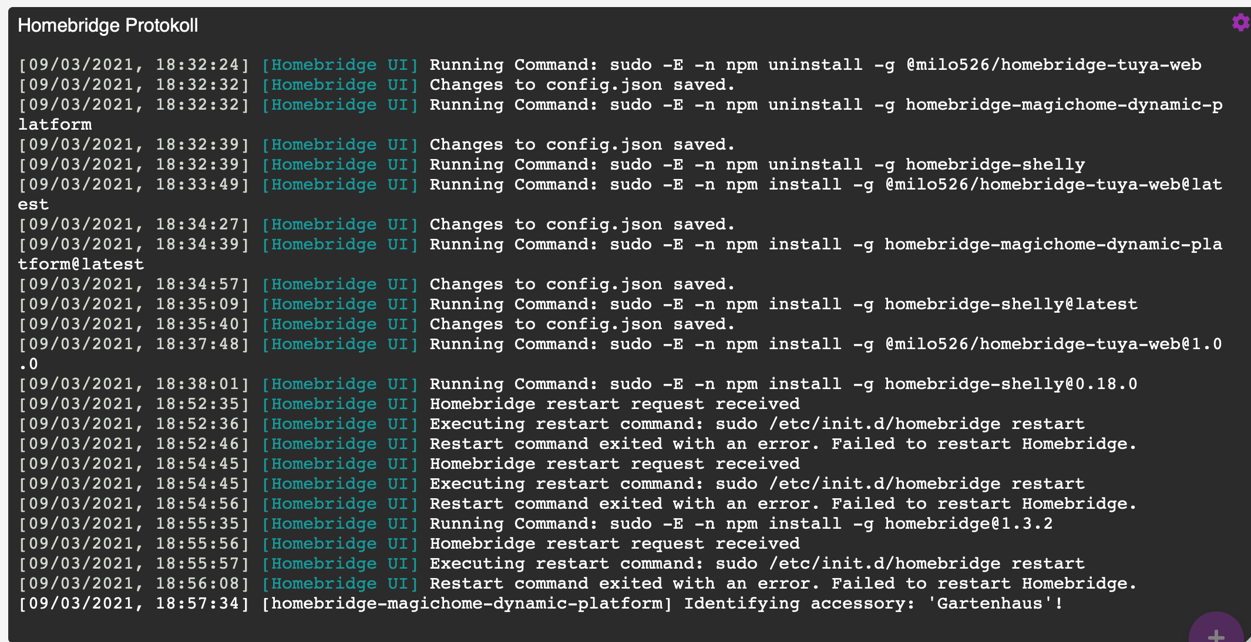The image size is (1251, 642).
Task: Click the executing restart command line at 18:54:45
Action: coord(756,484)
